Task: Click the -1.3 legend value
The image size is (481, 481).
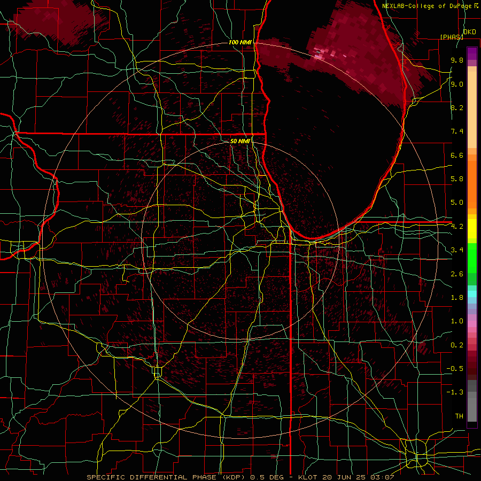Action: pyautogui.click(x=455, y=392)
